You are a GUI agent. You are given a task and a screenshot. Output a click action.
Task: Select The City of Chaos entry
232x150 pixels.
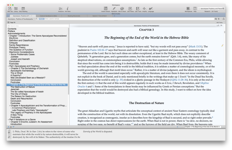coord(19,94)
